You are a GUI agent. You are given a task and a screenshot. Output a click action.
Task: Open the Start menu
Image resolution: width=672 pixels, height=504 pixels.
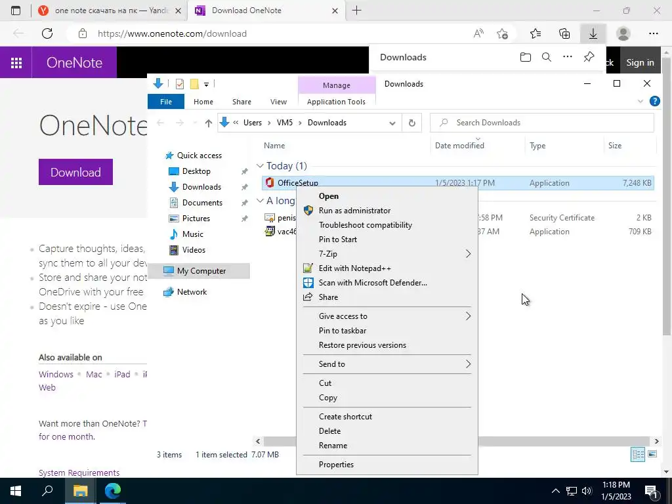pyautogui.click(x=16, y=491)
